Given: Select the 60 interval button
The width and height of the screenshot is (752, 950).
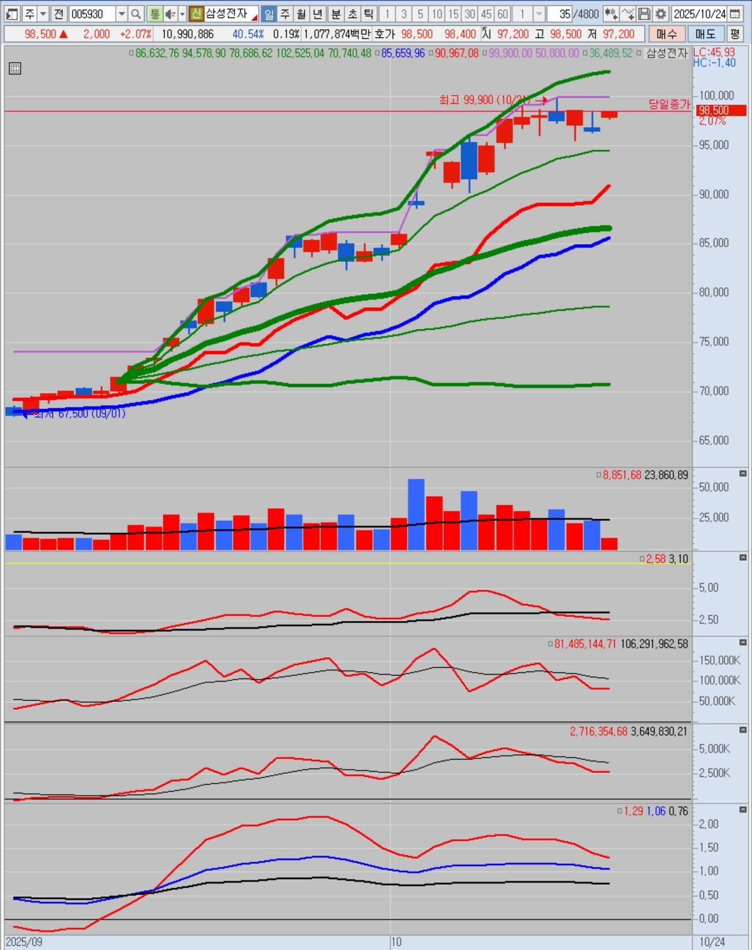Looking at the screenshot, I should point(503,14).
